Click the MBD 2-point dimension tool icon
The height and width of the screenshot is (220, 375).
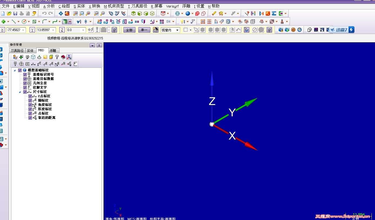click(33, 64)
